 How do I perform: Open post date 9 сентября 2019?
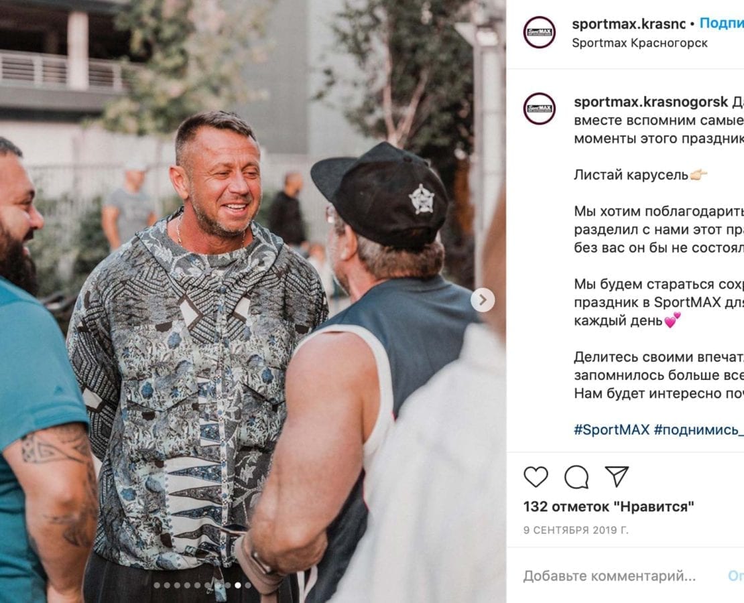[576, 530]
